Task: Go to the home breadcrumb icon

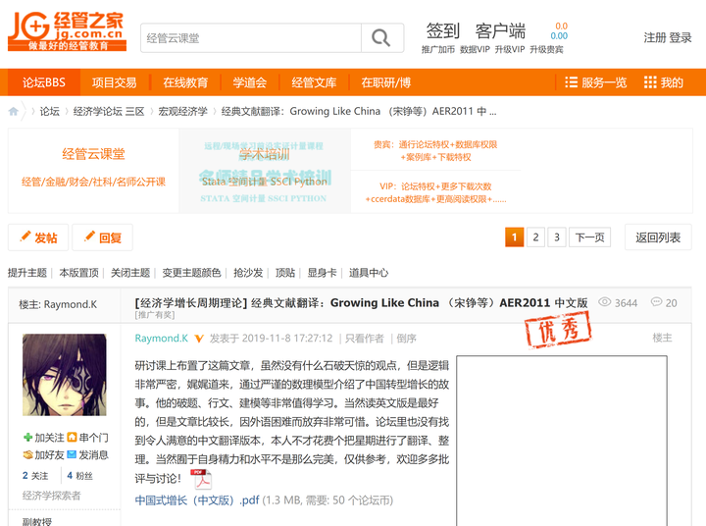Action: 14,111
